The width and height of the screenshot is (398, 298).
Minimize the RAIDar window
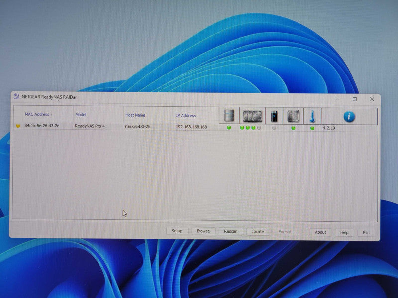click(338, 99)
